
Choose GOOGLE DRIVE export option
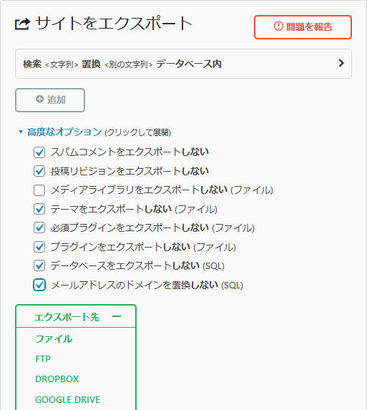[x=68, y=399]
